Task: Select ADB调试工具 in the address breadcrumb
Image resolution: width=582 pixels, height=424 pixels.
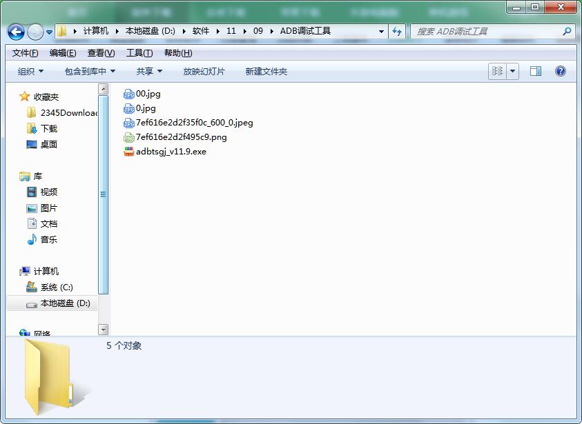Action: coord(305,31)
